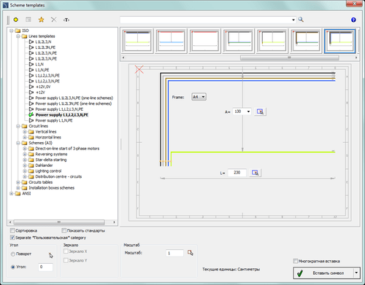This screenshot has height=285, width=365.
Task: Collapse the Circuit lines folder
Action: (18, 126)
